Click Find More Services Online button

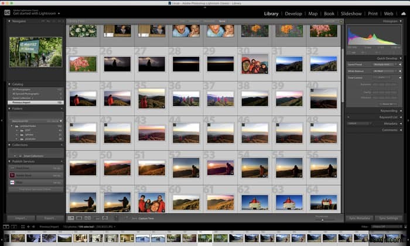click(35, 189)
